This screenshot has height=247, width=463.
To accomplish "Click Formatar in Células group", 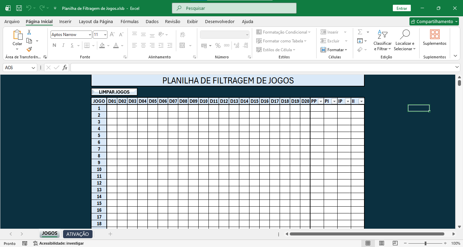I will click(x=334, y=50).
